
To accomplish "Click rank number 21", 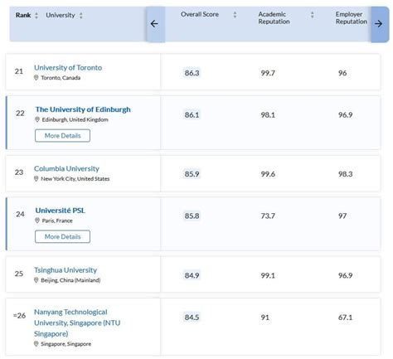I will (x=19, y=71).
